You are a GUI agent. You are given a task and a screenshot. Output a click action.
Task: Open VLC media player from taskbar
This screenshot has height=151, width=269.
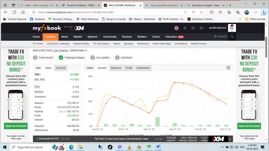click(x=129, y=147)
